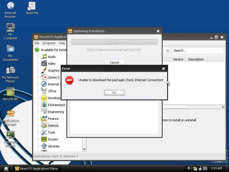The width and height of the screenshot is (229, 172).
Task: Open the ReactOS Start menu button
Action: [6, 169]
